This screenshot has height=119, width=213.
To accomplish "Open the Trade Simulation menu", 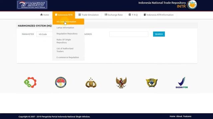I will click(x=89, y=15).
